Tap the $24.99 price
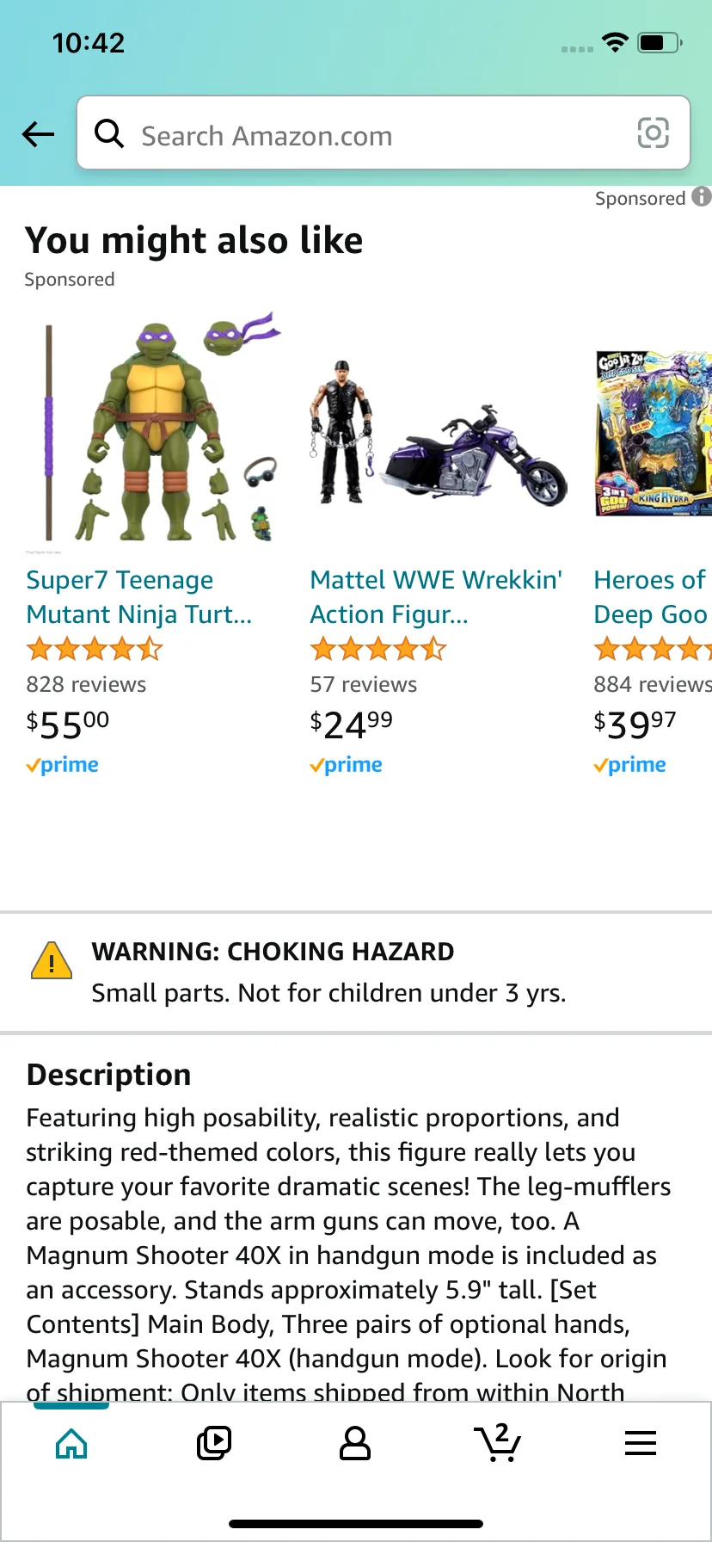The height and width of the screenshot is (1542, 712). (351, 724)
